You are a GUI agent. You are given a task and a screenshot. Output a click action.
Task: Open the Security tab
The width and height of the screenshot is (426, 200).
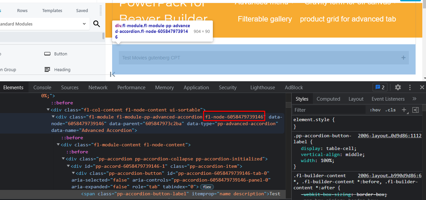[x=228, y=87]
